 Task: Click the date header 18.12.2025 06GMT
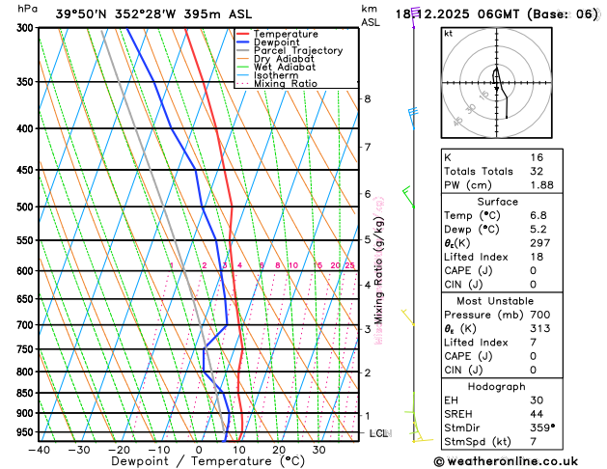[457, 14]
